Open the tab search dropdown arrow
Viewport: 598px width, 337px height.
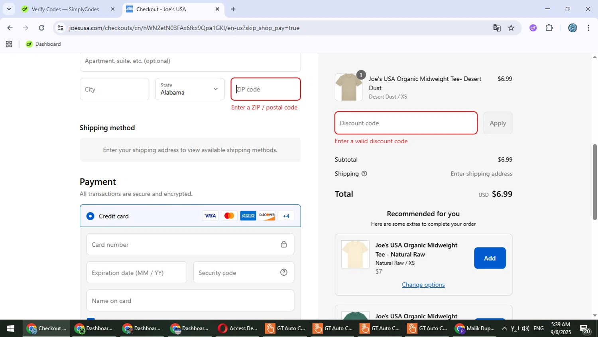point(9,9)
